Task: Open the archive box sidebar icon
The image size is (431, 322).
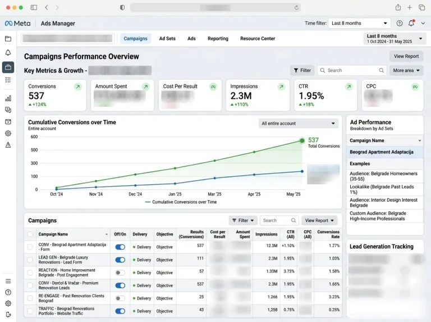Action: point(8,121)
